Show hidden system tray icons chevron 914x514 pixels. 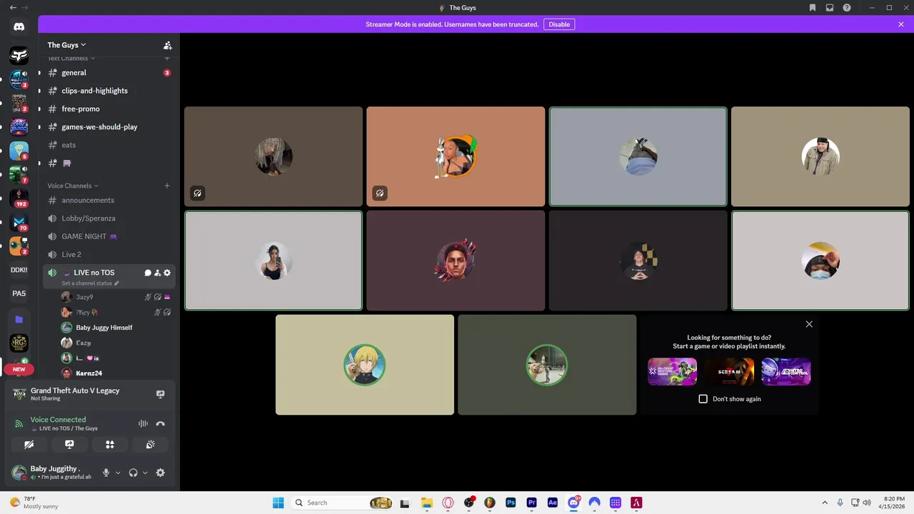pos(825,503)
